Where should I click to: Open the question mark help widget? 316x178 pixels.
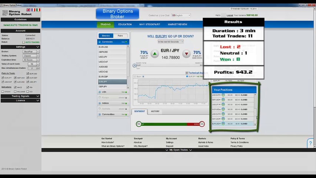tap(310, 143)
